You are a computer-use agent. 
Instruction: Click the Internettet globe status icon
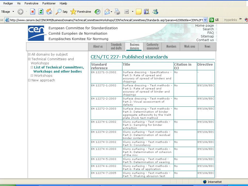205,182
